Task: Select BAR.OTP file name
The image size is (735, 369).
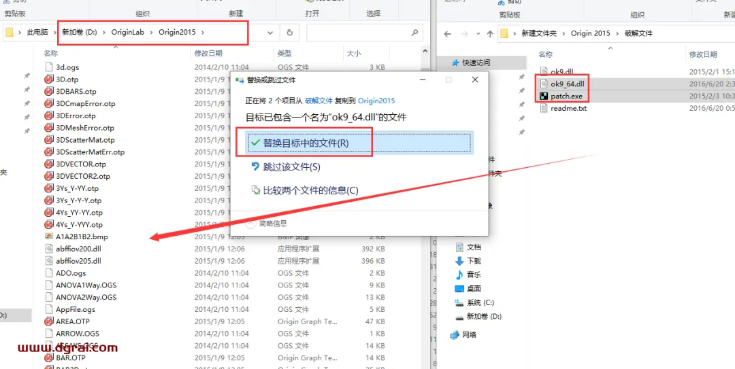Action: [x=70, y=357]
